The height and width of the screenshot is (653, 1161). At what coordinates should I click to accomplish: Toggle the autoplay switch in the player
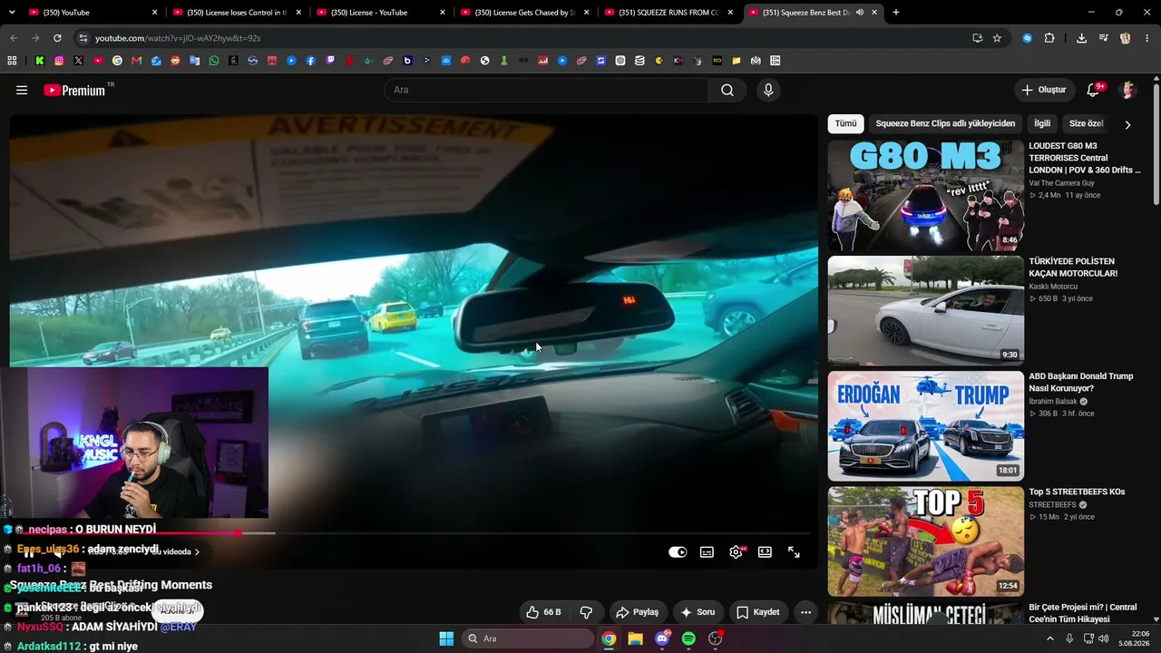678,551
